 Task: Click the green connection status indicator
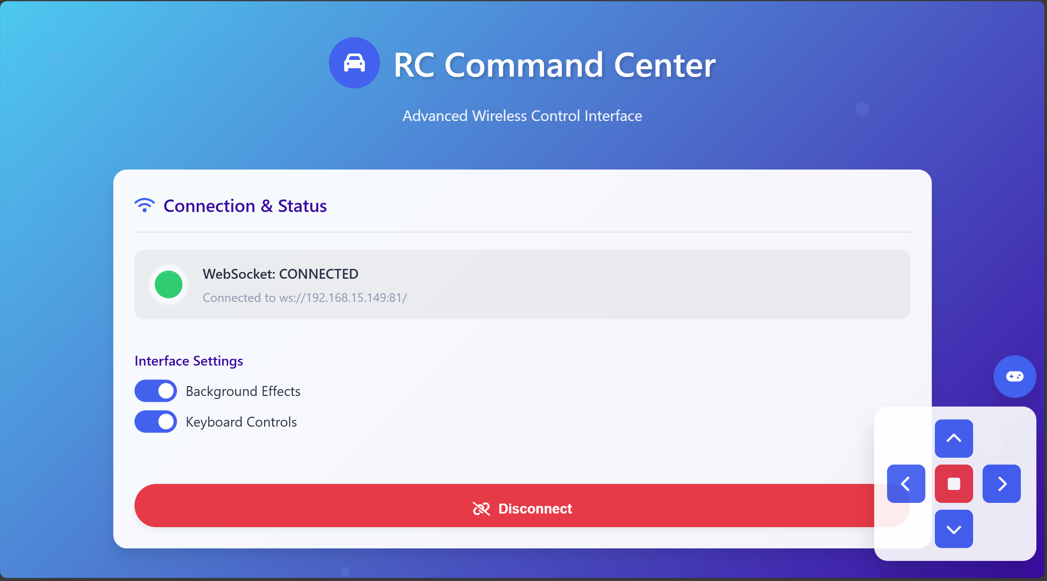coord(168,284)
